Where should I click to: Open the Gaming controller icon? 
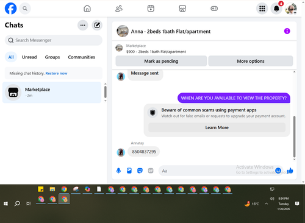[x=214, y=9]
